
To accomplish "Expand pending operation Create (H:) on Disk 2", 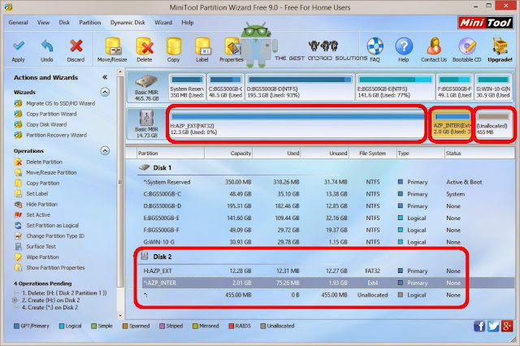I will point(15,301).
